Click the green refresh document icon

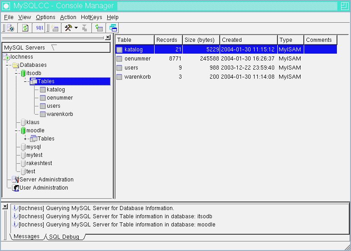click(x=25, y=28)
